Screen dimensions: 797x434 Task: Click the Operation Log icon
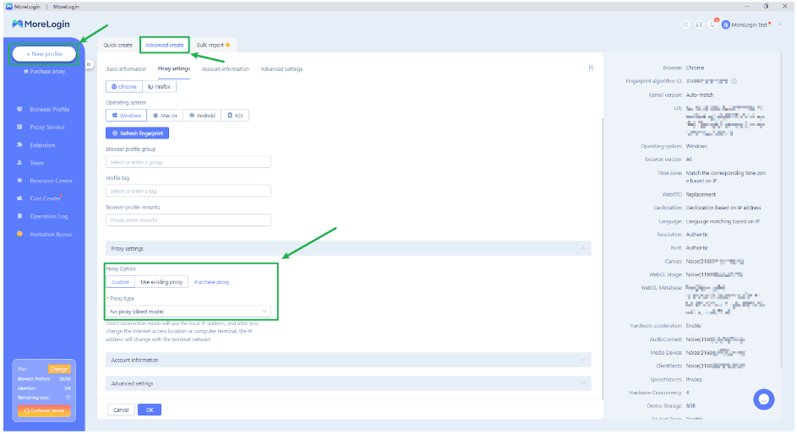19,215
